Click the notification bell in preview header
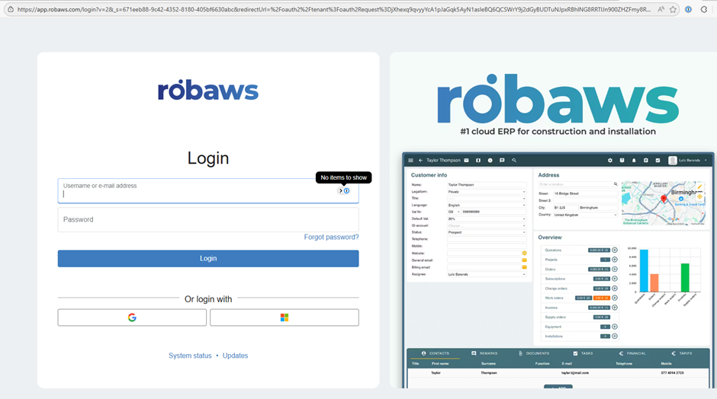The image size is (717, 399). coord(634,160)
